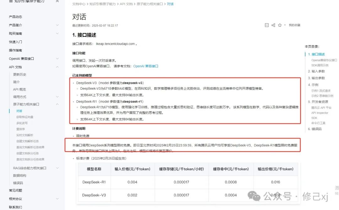339x210 pixels.
Task: Click the share icon
Action: (x=273, y=25)
